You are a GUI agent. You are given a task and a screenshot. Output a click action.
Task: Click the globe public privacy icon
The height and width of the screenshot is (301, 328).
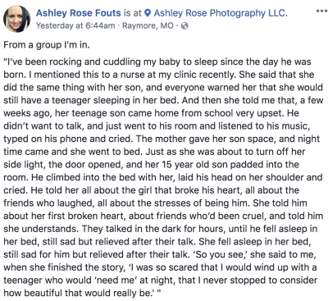(x=185, y=26)
